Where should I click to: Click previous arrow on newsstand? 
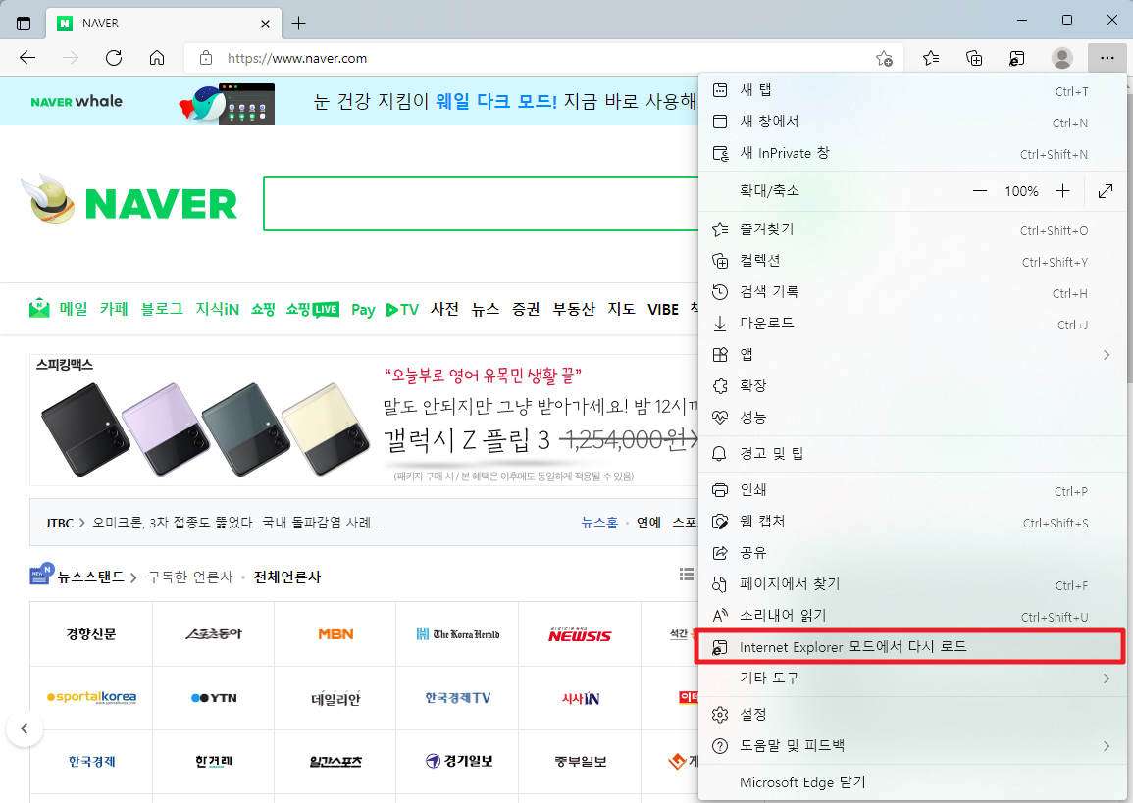click(24, 728)
